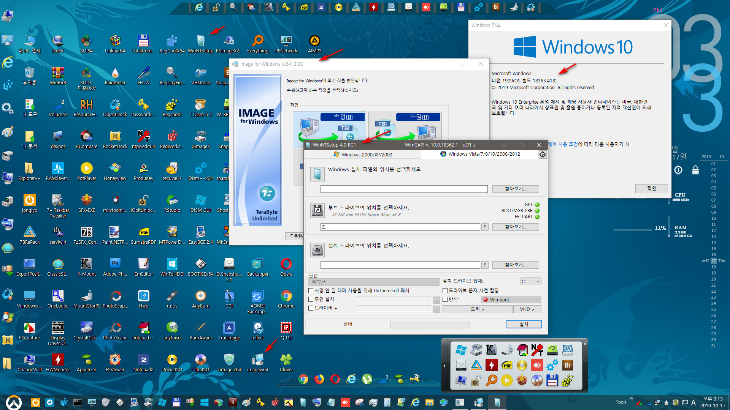
Task: Click the F button beside boot drive field
Action: (485, 227)
